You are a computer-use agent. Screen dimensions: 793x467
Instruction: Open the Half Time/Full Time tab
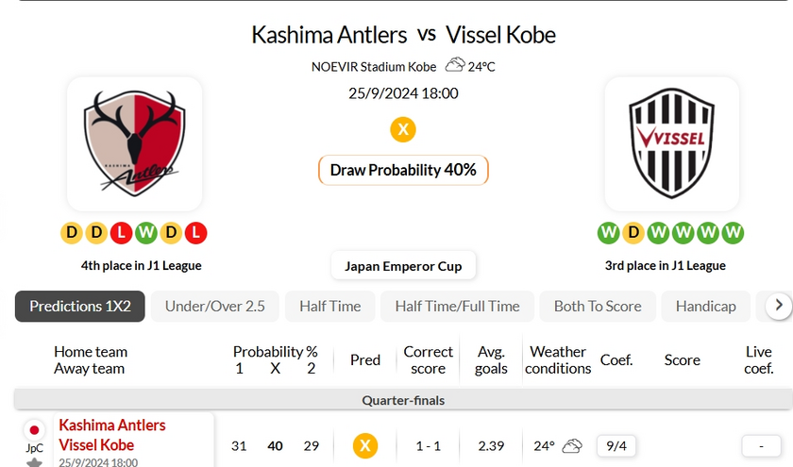(x=457, y=306)
